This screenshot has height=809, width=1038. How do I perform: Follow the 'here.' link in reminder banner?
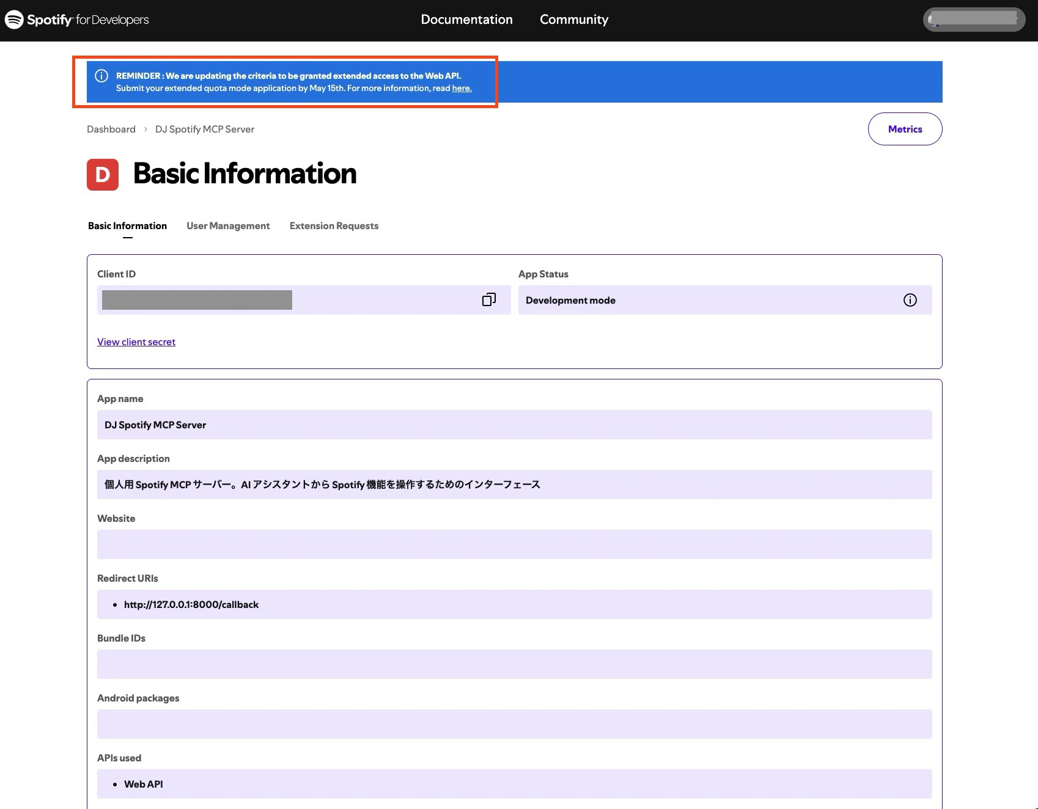pyautogui.click(x=462, y=88)
